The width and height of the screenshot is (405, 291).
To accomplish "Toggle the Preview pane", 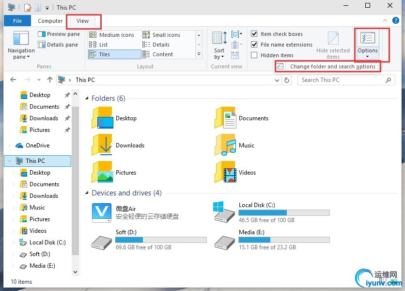I will 59,34.
